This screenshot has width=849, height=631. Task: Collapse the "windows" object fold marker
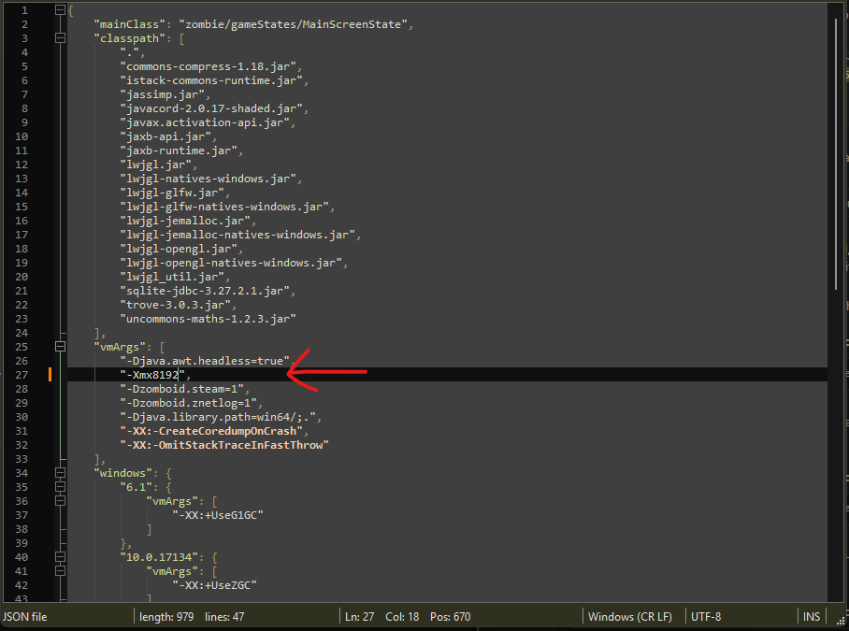[x=60, y=472]
